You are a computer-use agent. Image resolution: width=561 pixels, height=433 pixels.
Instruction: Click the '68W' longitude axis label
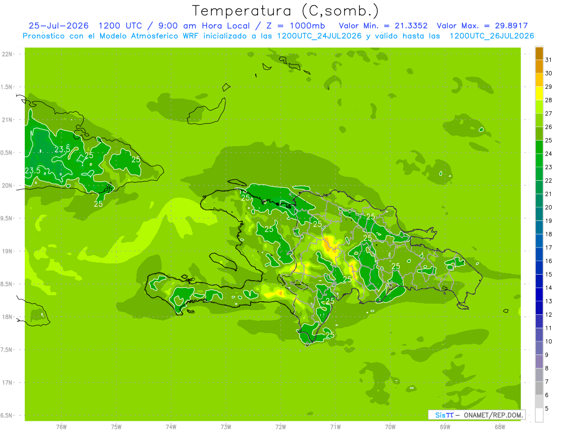point(500,426)
